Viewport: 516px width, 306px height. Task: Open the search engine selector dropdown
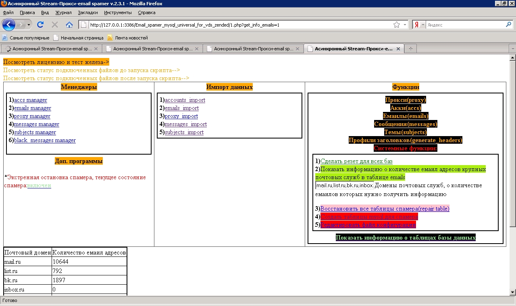click(x=423, y=25)
